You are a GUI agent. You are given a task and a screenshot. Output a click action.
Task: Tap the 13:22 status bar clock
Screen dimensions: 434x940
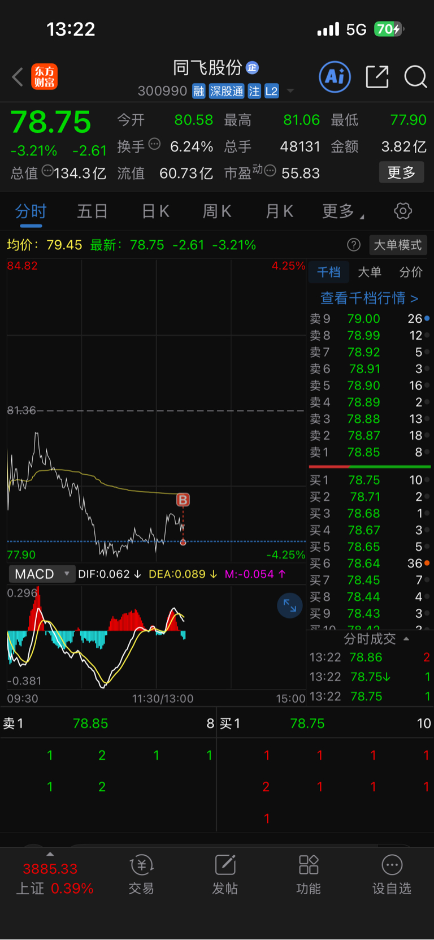[x=71, y=29]
